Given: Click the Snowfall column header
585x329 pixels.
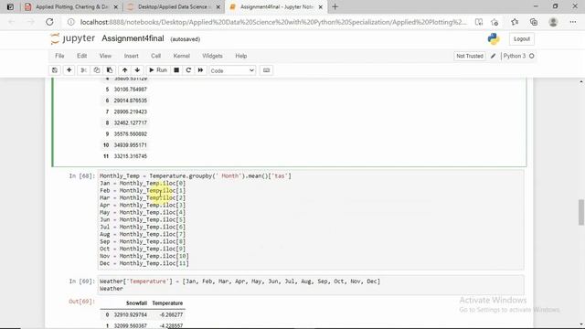Looking at the screenshot, I should (x=136, y=303).
